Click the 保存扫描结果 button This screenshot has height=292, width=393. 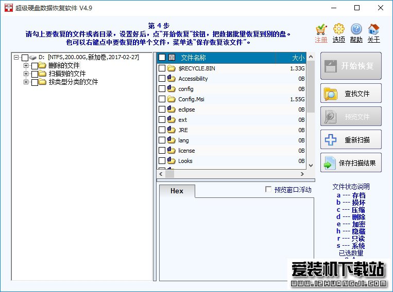(351, 162)
